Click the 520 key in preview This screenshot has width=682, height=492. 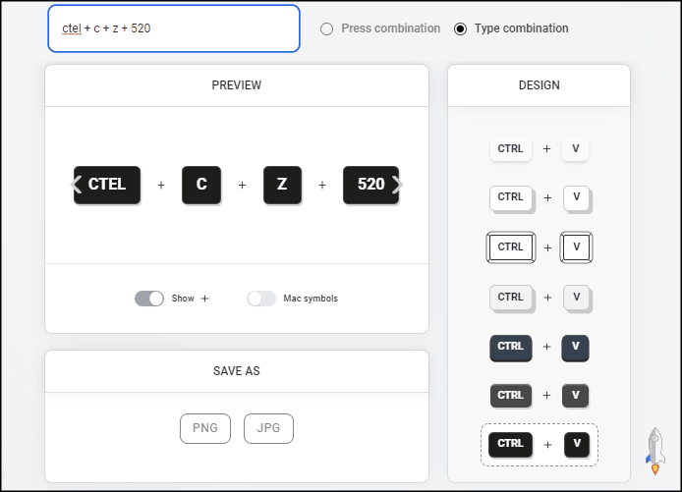[x=371, y=185]
